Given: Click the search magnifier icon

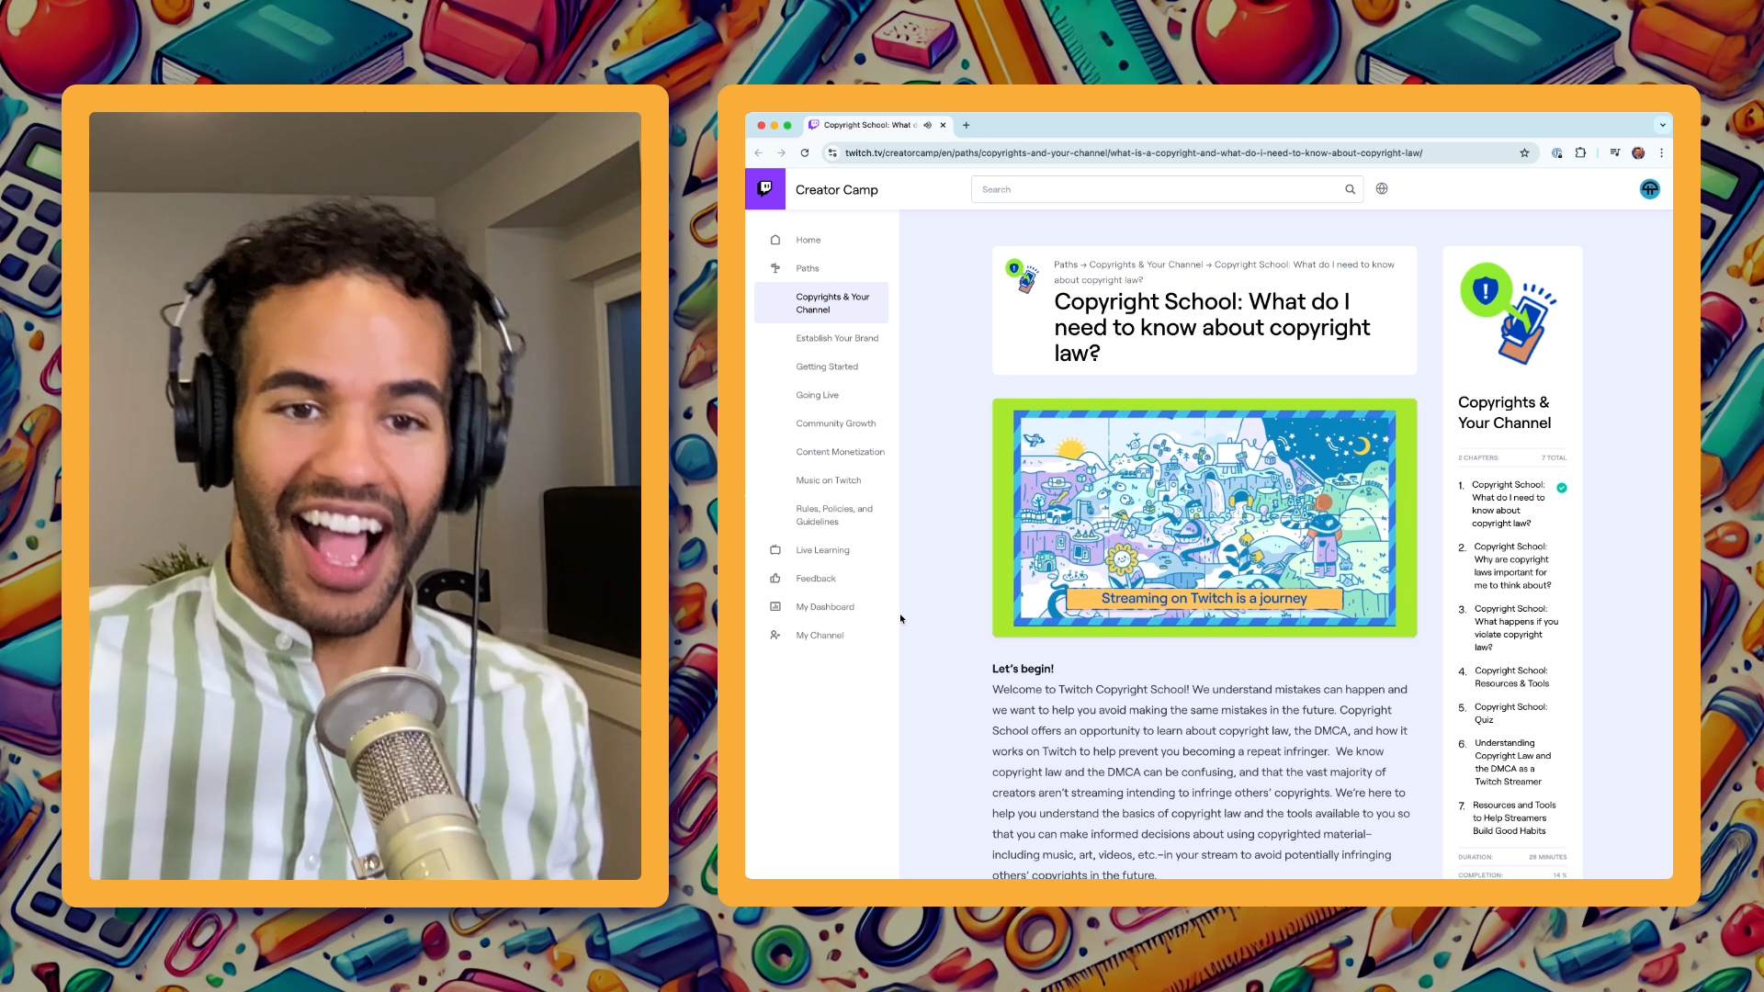Looking at the screenshot, I should coord(1350,188).
